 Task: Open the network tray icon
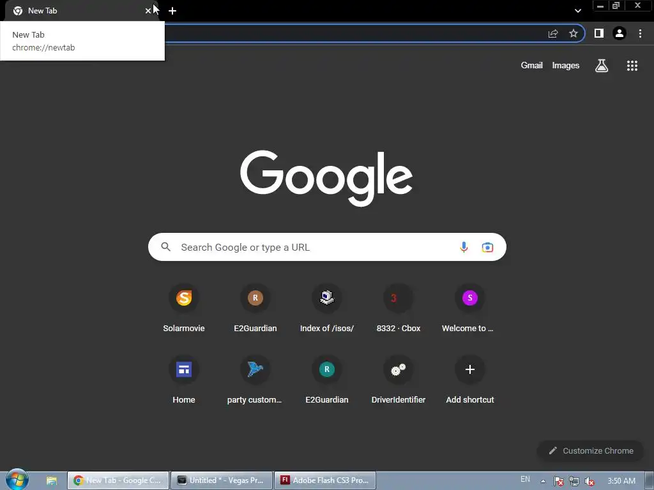[x=574, y=481]
